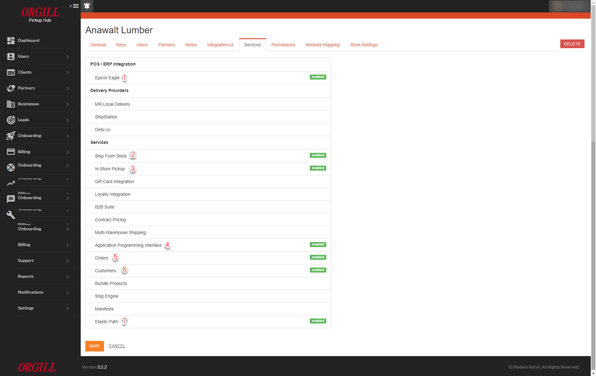
Task: Click the Orgill Pickup Hub logo at top
Action: (40, 15)
